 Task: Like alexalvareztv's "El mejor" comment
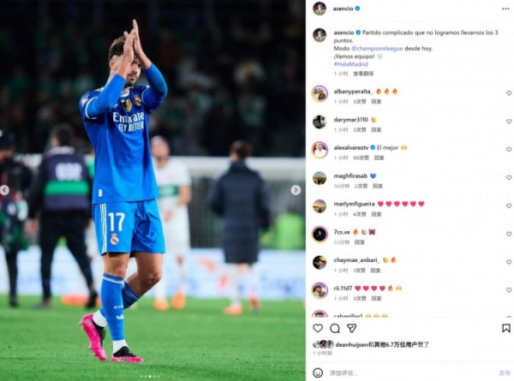point(509,149)
